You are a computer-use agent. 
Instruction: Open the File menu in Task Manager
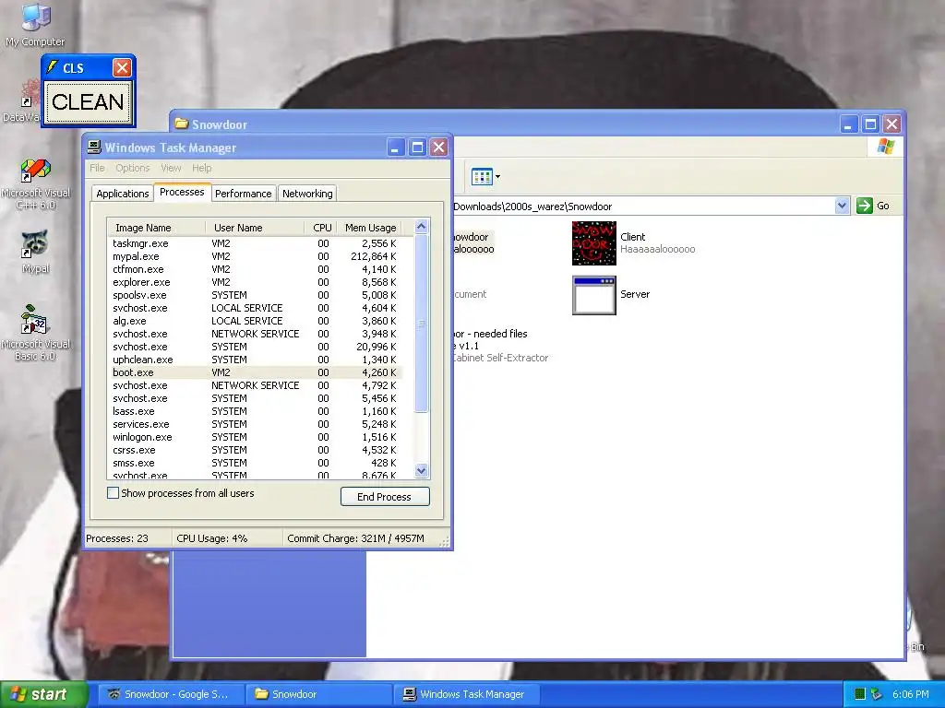(97, 168)
